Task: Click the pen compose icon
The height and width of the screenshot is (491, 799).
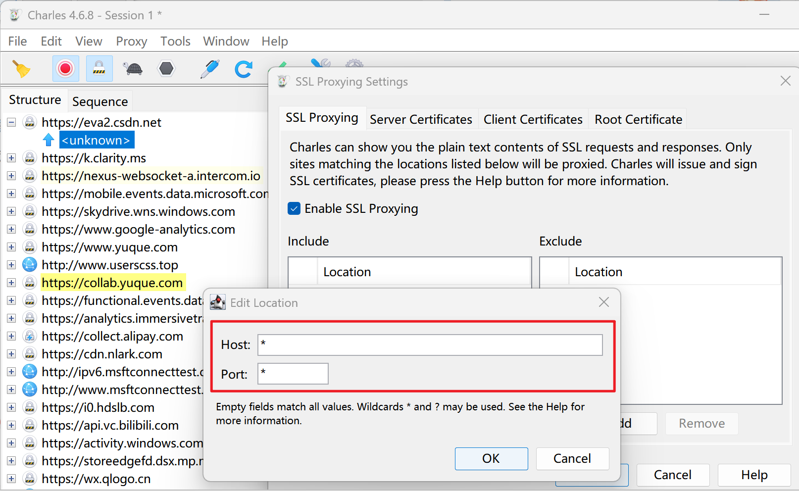Action: click(210, 69)
